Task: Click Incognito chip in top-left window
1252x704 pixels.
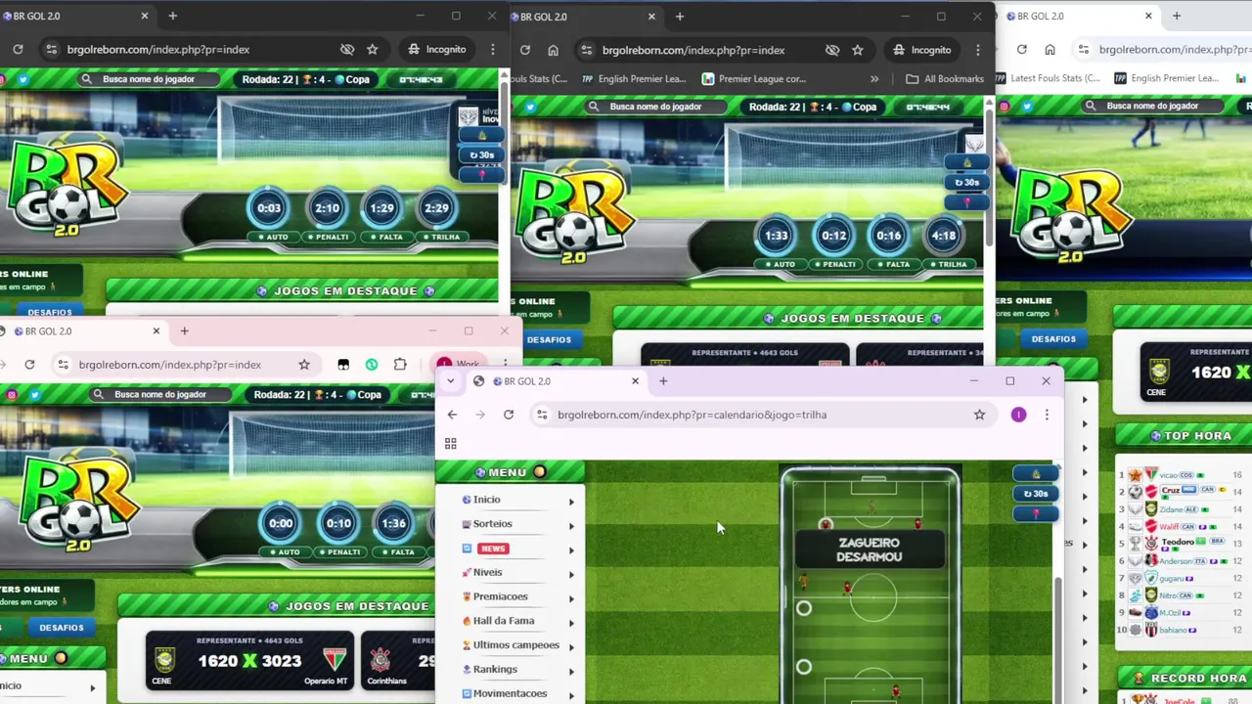Action: click(x=437, y=49)
